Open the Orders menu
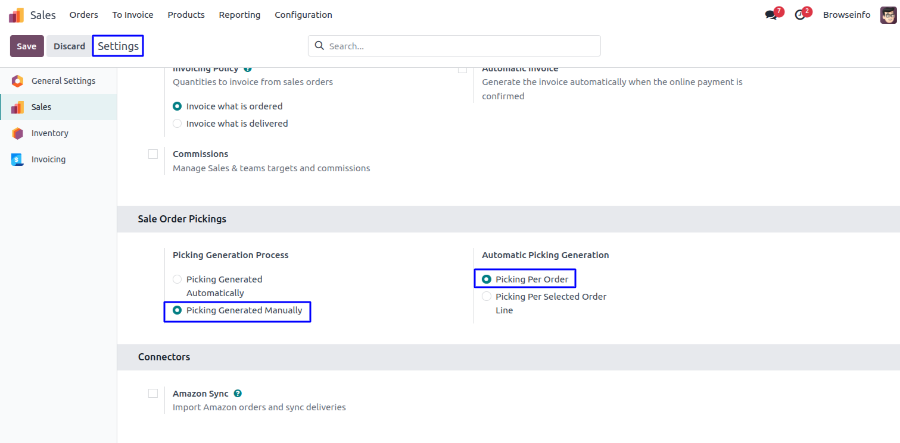 coord(83,15)
